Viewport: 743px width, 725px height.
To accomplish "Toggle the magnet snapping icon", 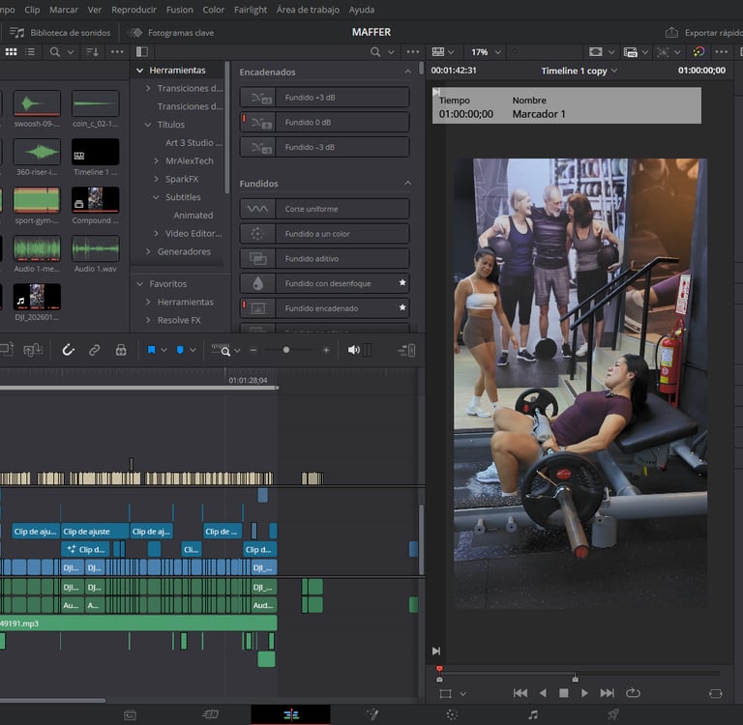I will [68, 350].
